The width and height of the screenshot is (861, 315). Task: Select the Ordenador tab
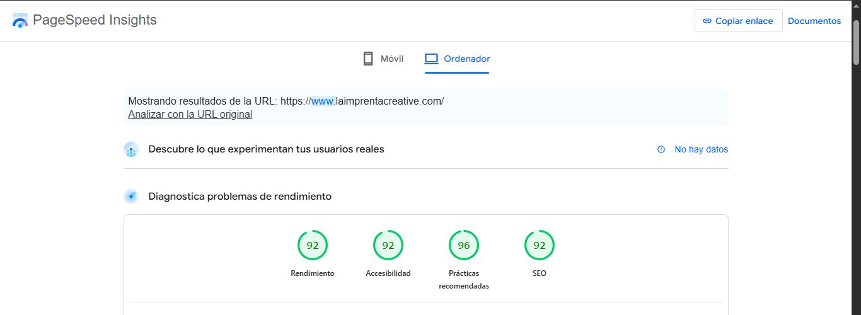[x=457, y=59]
